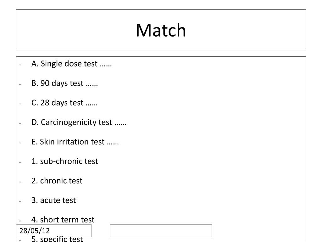Click the bullet before Carcinogenicity test
The image size is (322, 242).
[x=20, y=124]
